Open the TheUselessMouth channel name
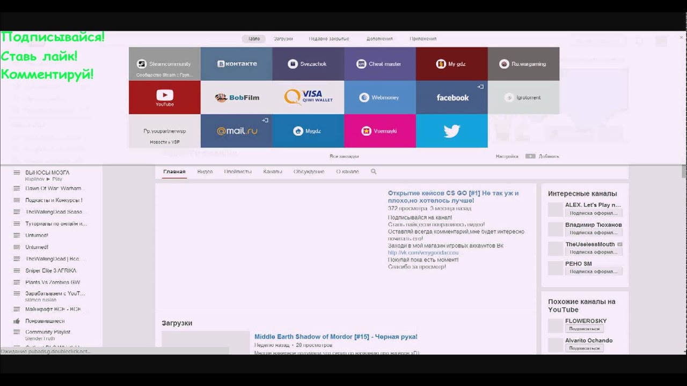Image resolution: width=687 pixels, height=386 pixels. pos(590,244)
